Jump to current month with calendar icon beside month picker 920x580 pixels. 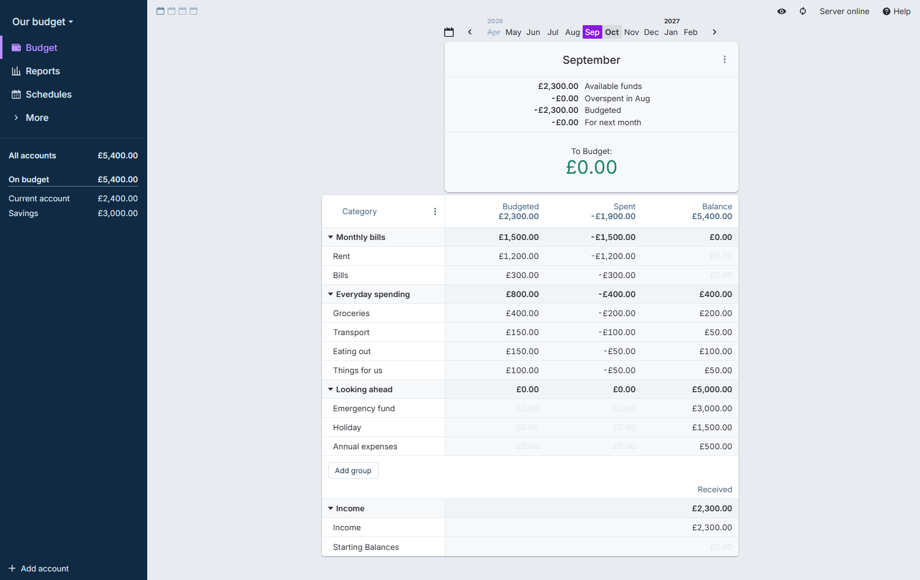pyautogui.click(x=449, y=32)
